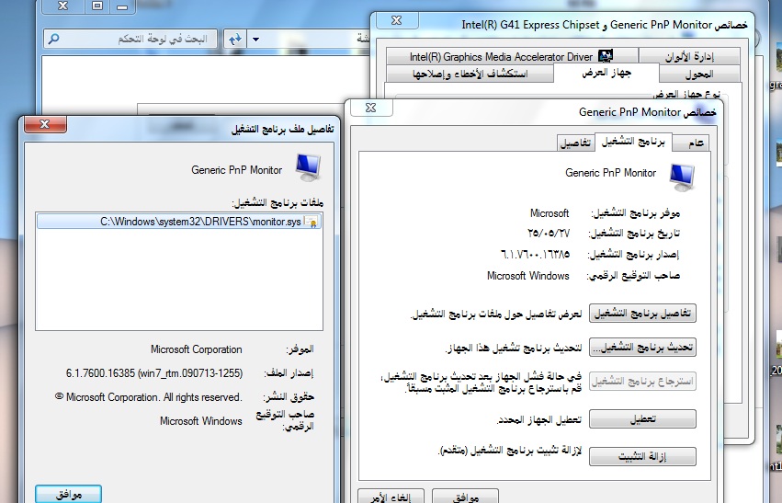
Task: Click monitor icon in driver file details dialog
Action: click(308, 167)
